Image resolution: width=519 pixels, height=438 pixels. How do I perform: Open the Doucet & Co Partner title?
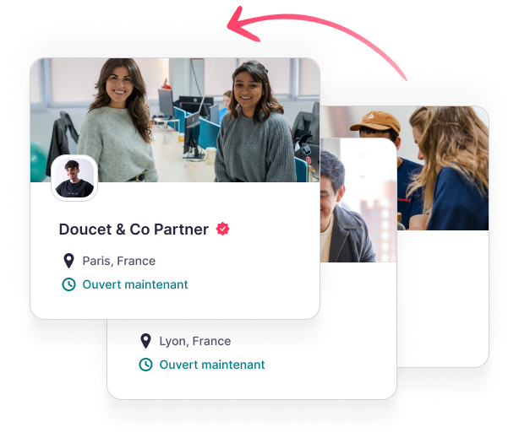pos(134,229)
